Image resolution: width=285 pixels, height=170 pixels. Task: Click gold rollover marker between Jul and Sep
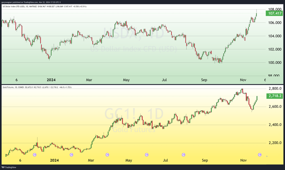(x=183, y=154)
